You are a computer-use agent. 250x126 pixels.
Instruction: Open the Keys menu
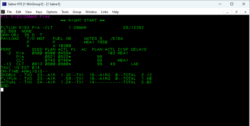[x=39, y=12]
